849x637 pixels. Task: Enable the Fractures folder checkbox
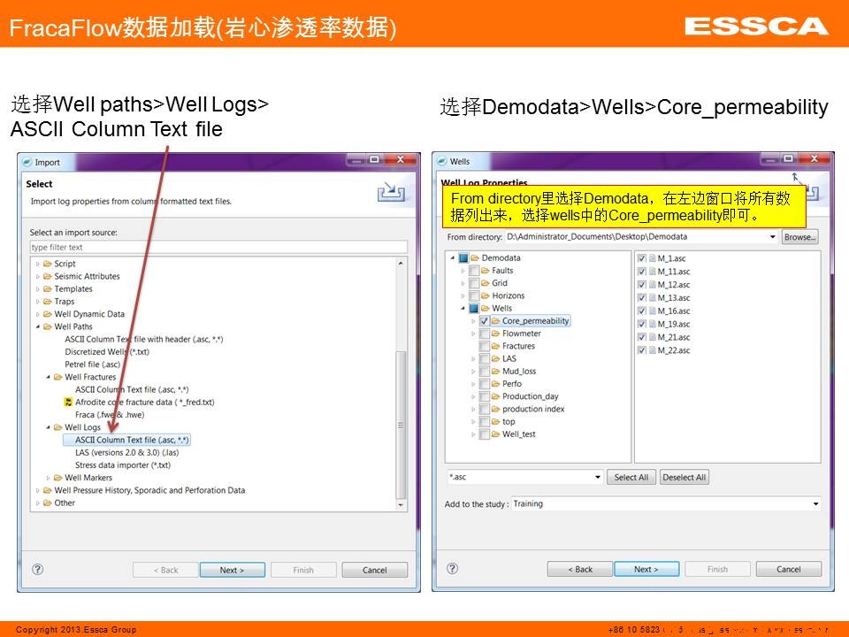(x=484, y=346)
